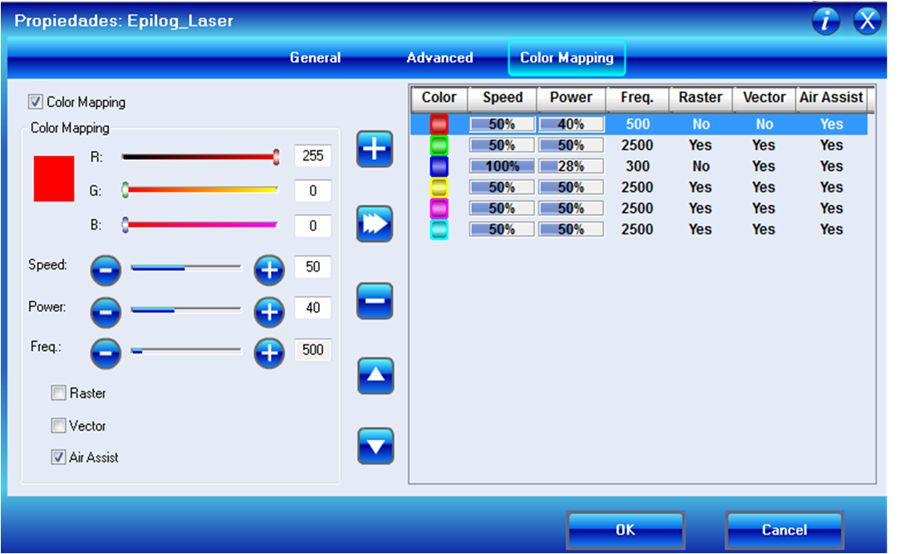Click the 500 frequency cell in table
The width and height of the screenshot is (898, 554).
637,125
